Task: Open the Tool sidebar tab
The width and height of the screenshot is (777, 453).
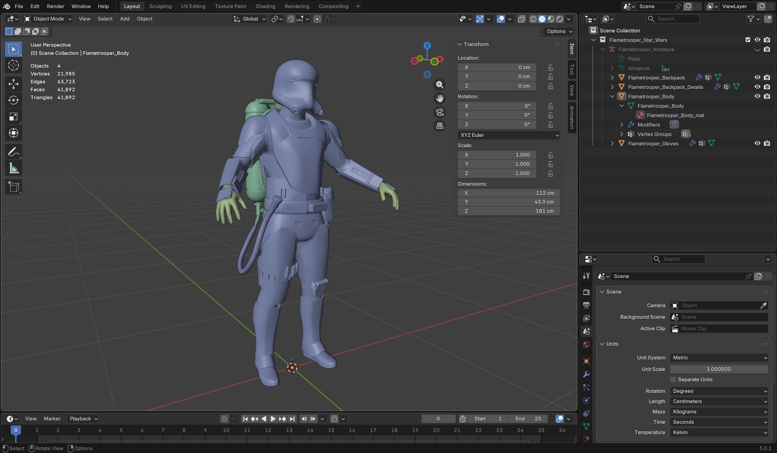Action: pos(571,69)
